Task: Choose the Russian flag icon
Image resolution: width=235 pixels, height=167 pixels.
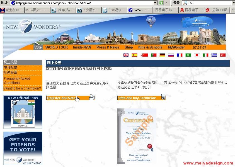Action: tap(171, 55)
